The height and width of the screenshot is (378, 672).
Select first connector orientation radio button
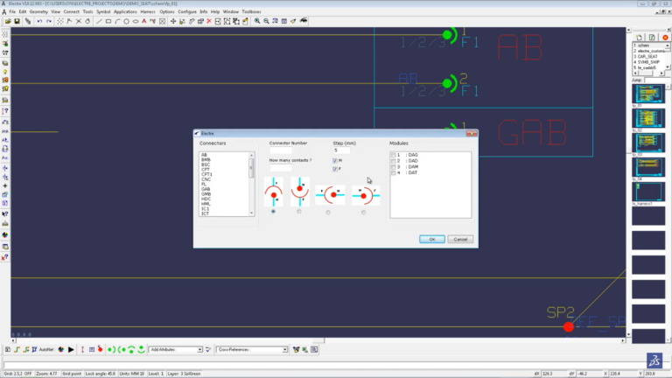point(273,211)
